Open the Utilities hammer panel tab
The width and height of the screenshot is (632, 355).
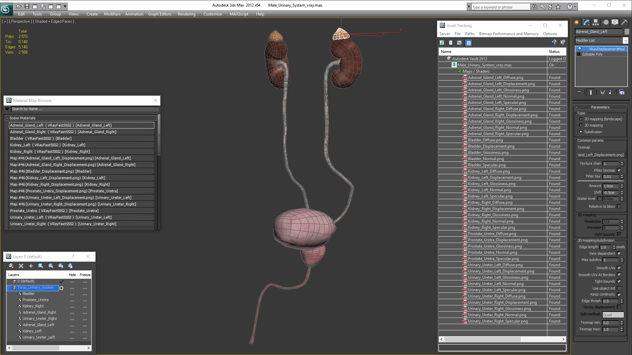[624, 22]
